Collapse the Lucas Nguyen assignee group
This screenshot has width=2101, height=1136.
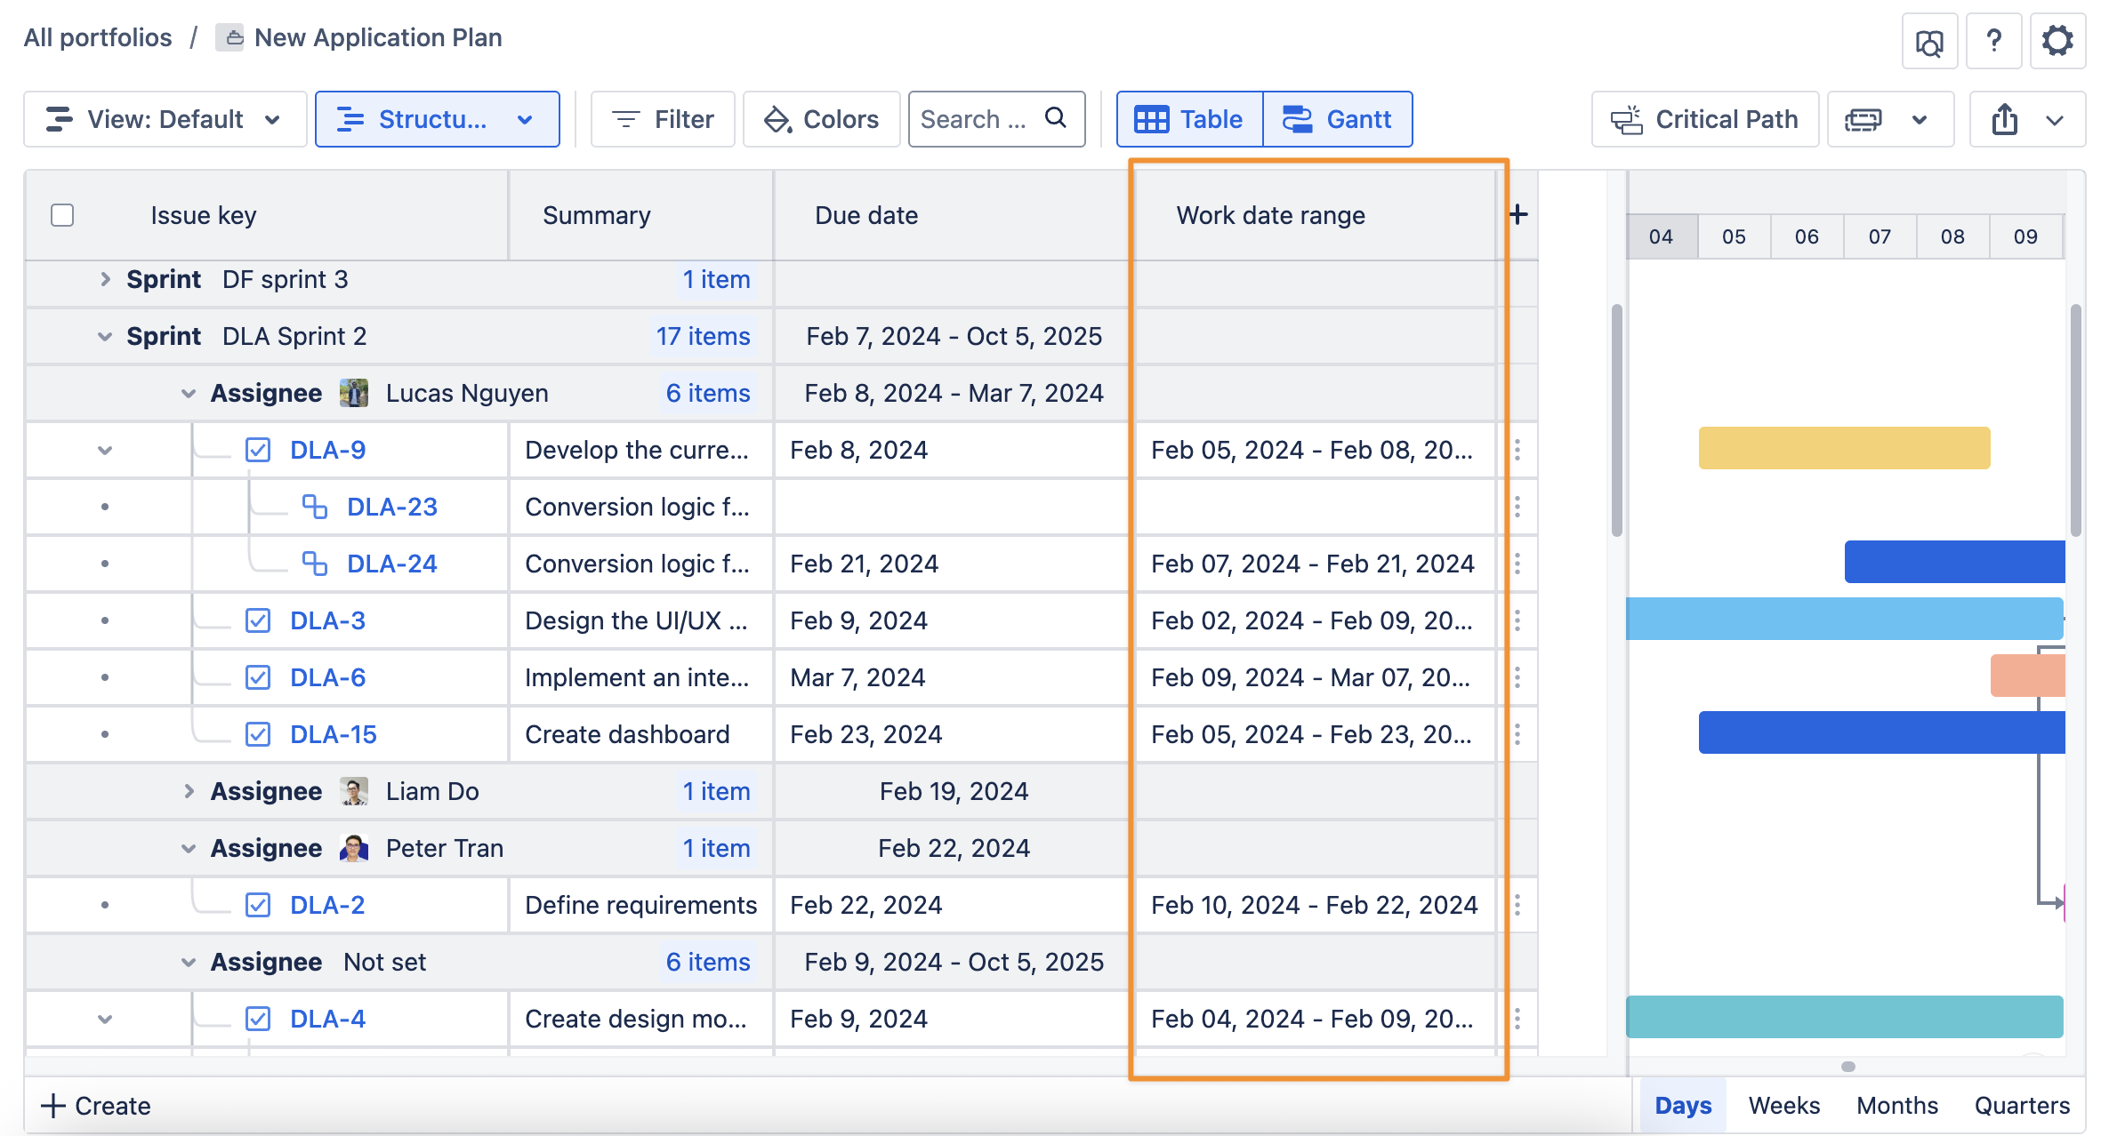point(188,393)
